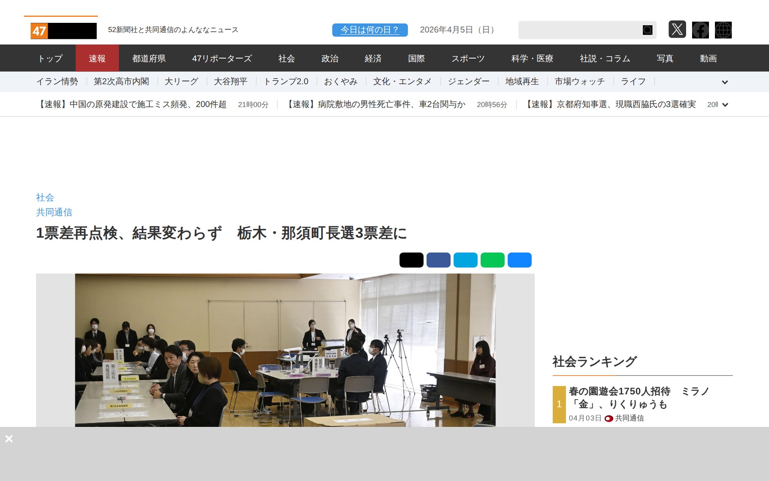Click the globe language icon
This screenshot has width=769, height=481.
click(723, 30)
